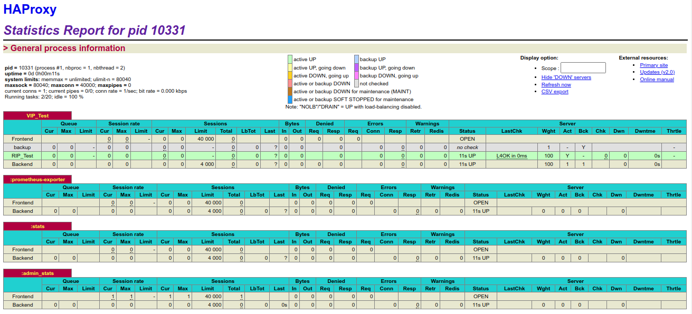Click the VIP_Test proxy name header
Image resolution: width=692 pixels, height=314 pixels.
click(37, 115)
